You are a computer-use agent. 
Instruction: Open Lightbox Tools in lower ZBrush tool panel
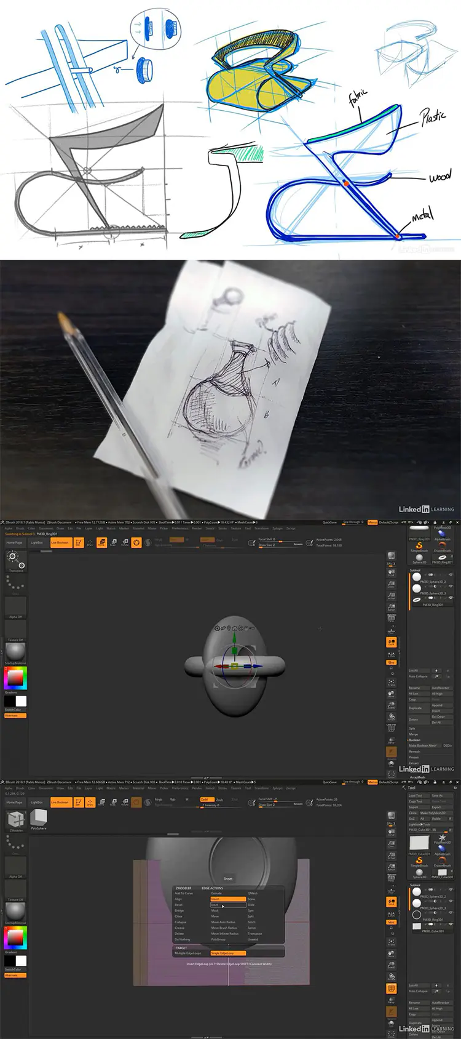(x=430, y=824)
